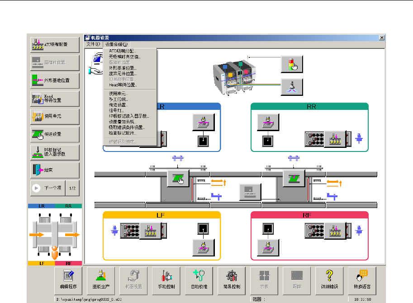Select the RR feeder bank icon

pyautogui.click(x=314, y=139)
